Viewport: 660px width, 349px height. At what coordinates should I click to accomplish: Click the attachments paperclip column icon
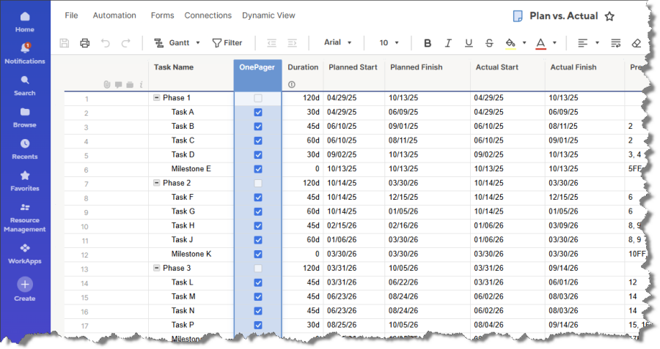(x=107, y=84)
